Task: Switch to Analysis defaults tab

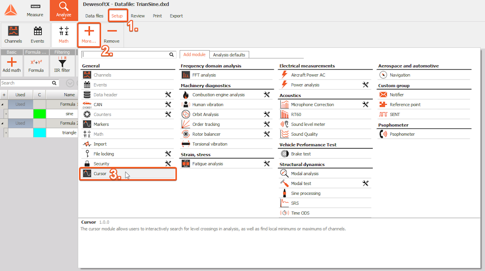Action: click(229, 55)
